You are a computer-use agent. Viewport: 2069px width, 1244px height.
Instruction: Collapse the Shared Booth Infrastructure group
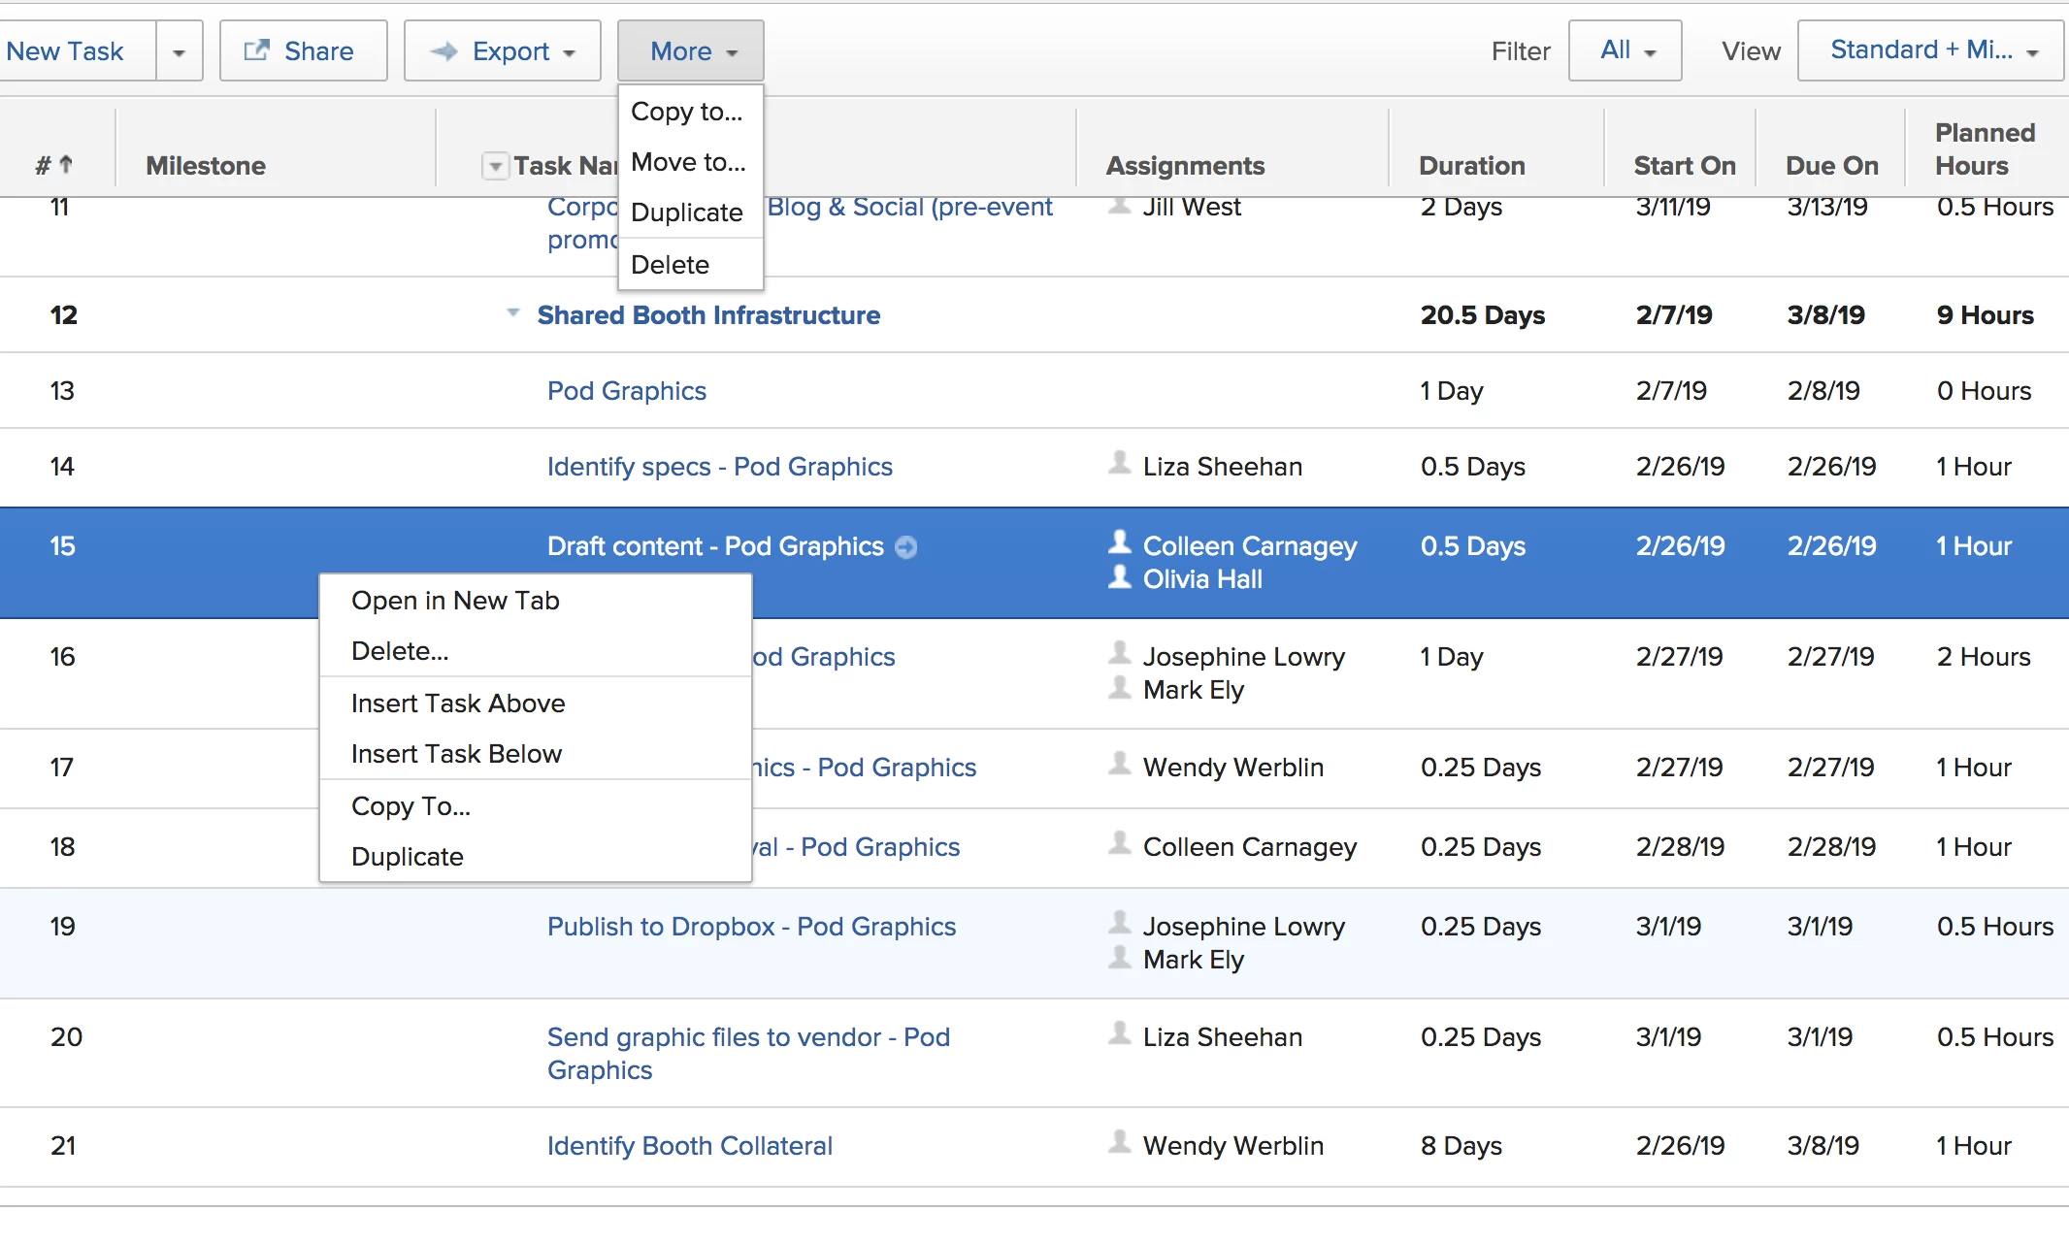[513, 313]
